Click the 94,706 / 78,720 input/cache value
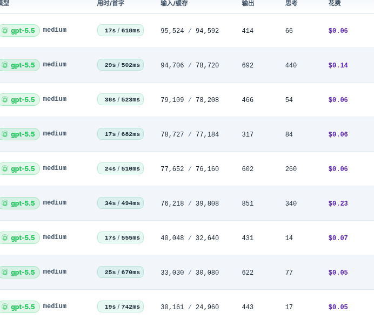This screenshot has width=374, height=320. pos(190,65)
